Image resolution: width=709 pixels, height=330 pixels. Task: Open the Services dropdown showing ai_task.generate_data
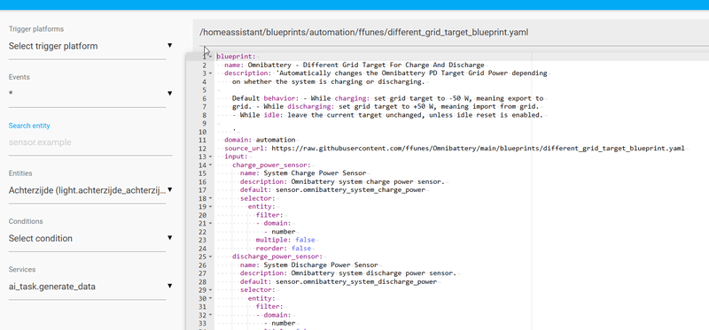[90, 287]
